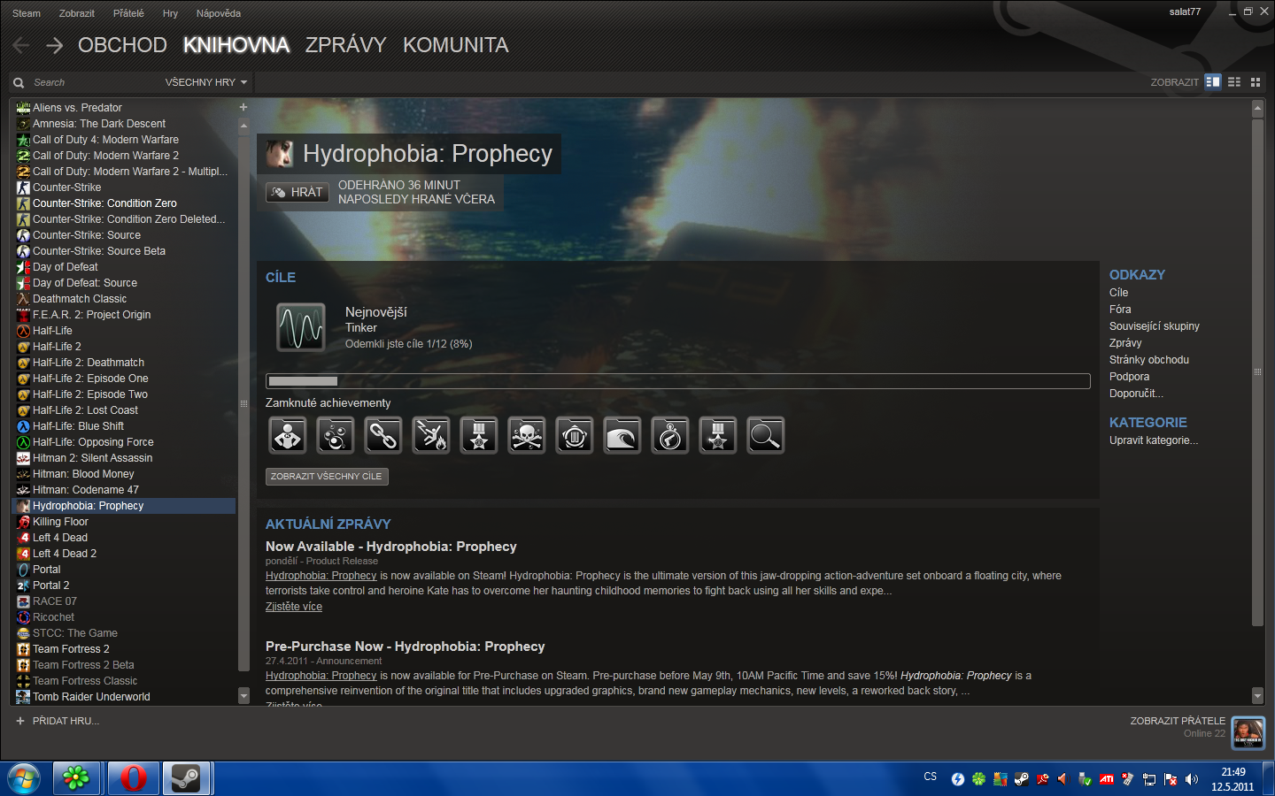Click the achievements progress bar
Viewport: 1275px width, 796px height.
677,381
